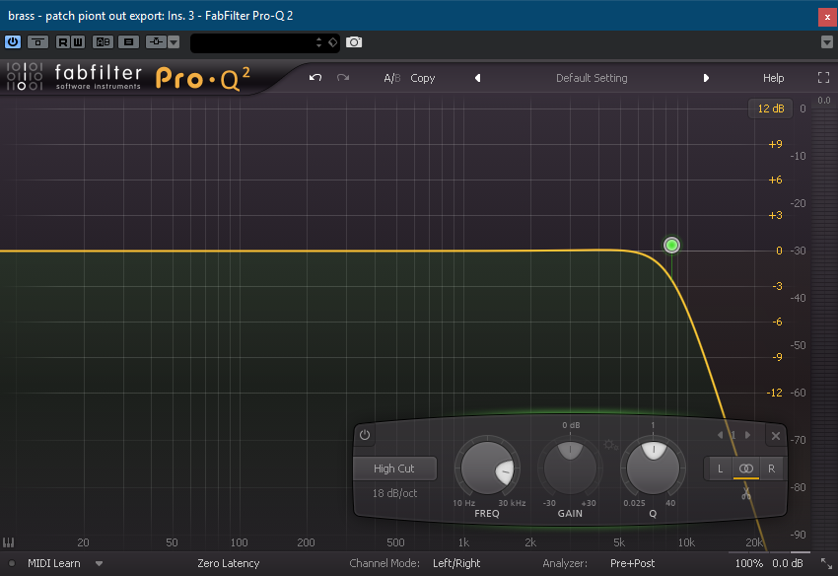
Task: Select the green EQ band node
Action: tap(671, 245)
